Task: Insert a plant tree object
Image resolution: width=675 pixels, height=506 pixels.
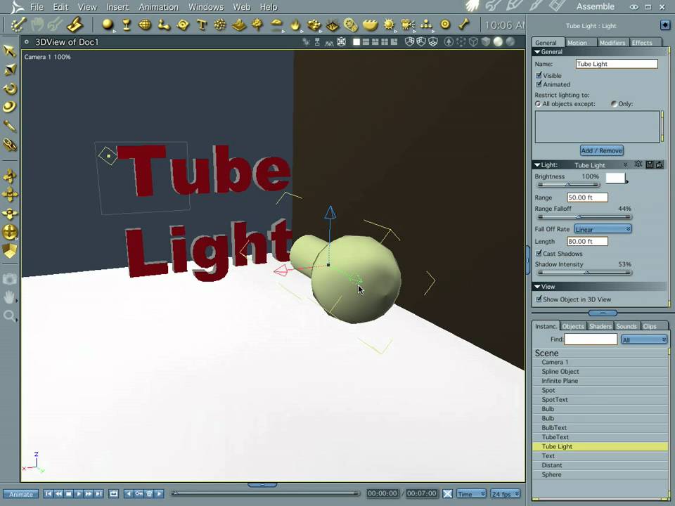Action: tap(257, 25)
